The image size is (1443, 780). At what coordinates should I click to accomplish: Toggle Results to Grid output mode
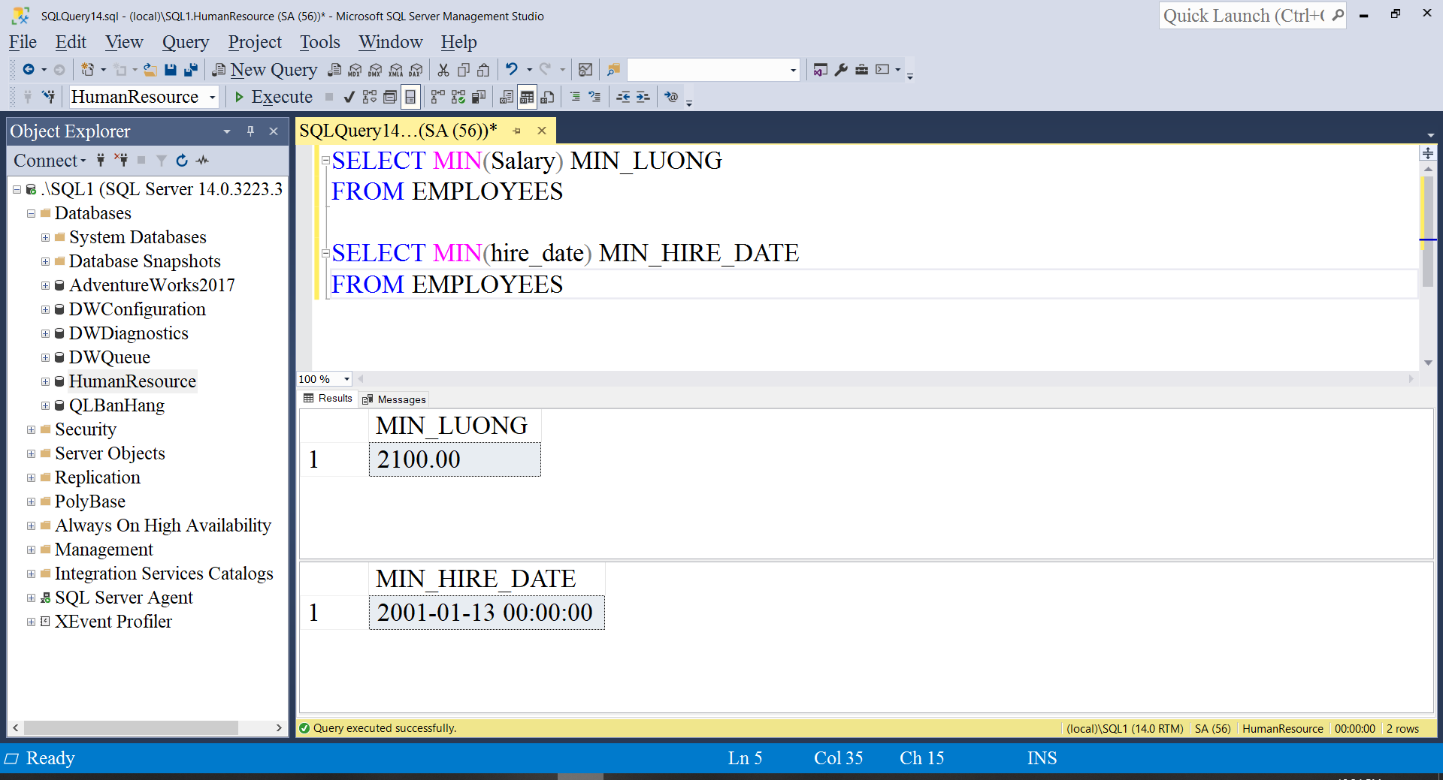pos(527,97)
